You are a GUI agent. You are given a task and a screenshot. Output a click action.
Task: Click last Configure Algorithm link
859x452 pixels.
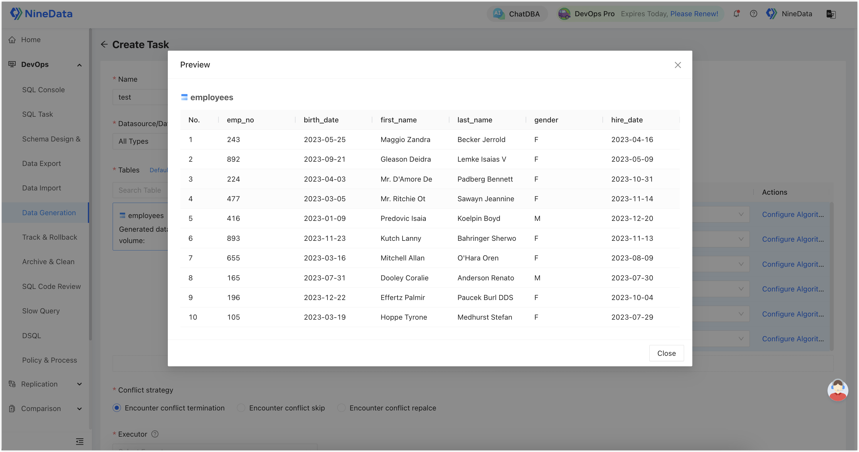click(x=793, y=339)
